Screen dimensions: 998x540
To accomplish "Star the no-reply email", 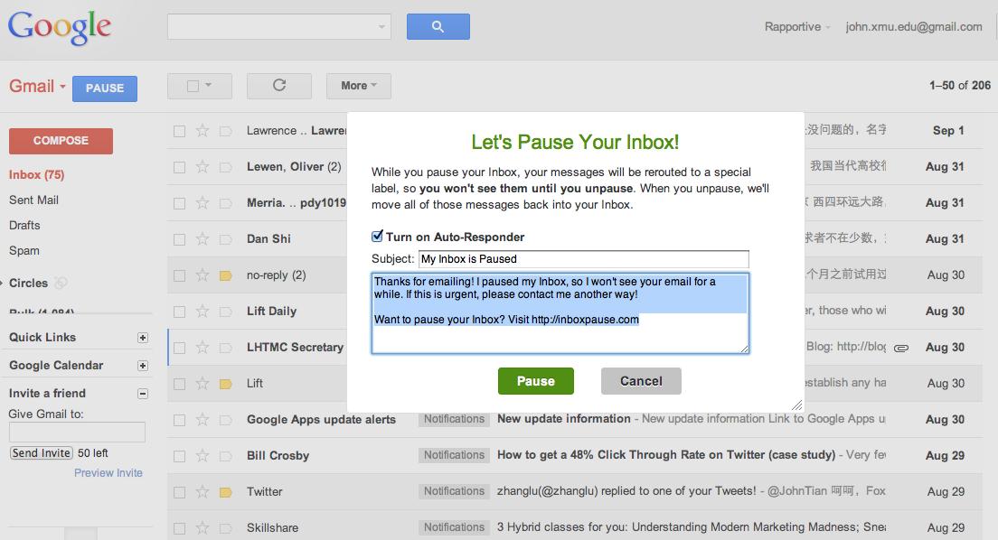I will click(x=202, y=275).
